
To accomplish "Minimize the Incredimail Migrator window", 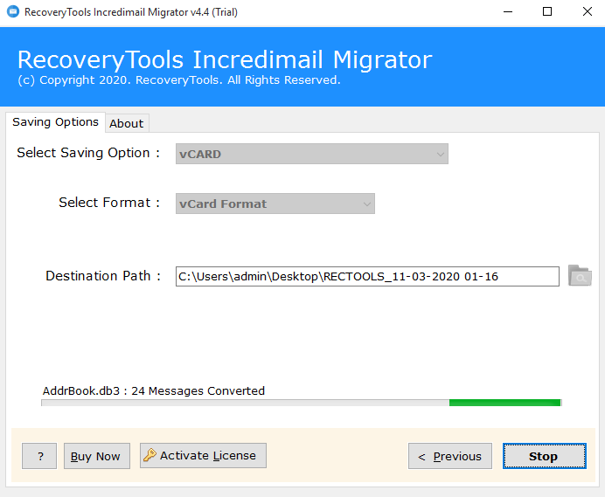I will [x=506, y=12].
